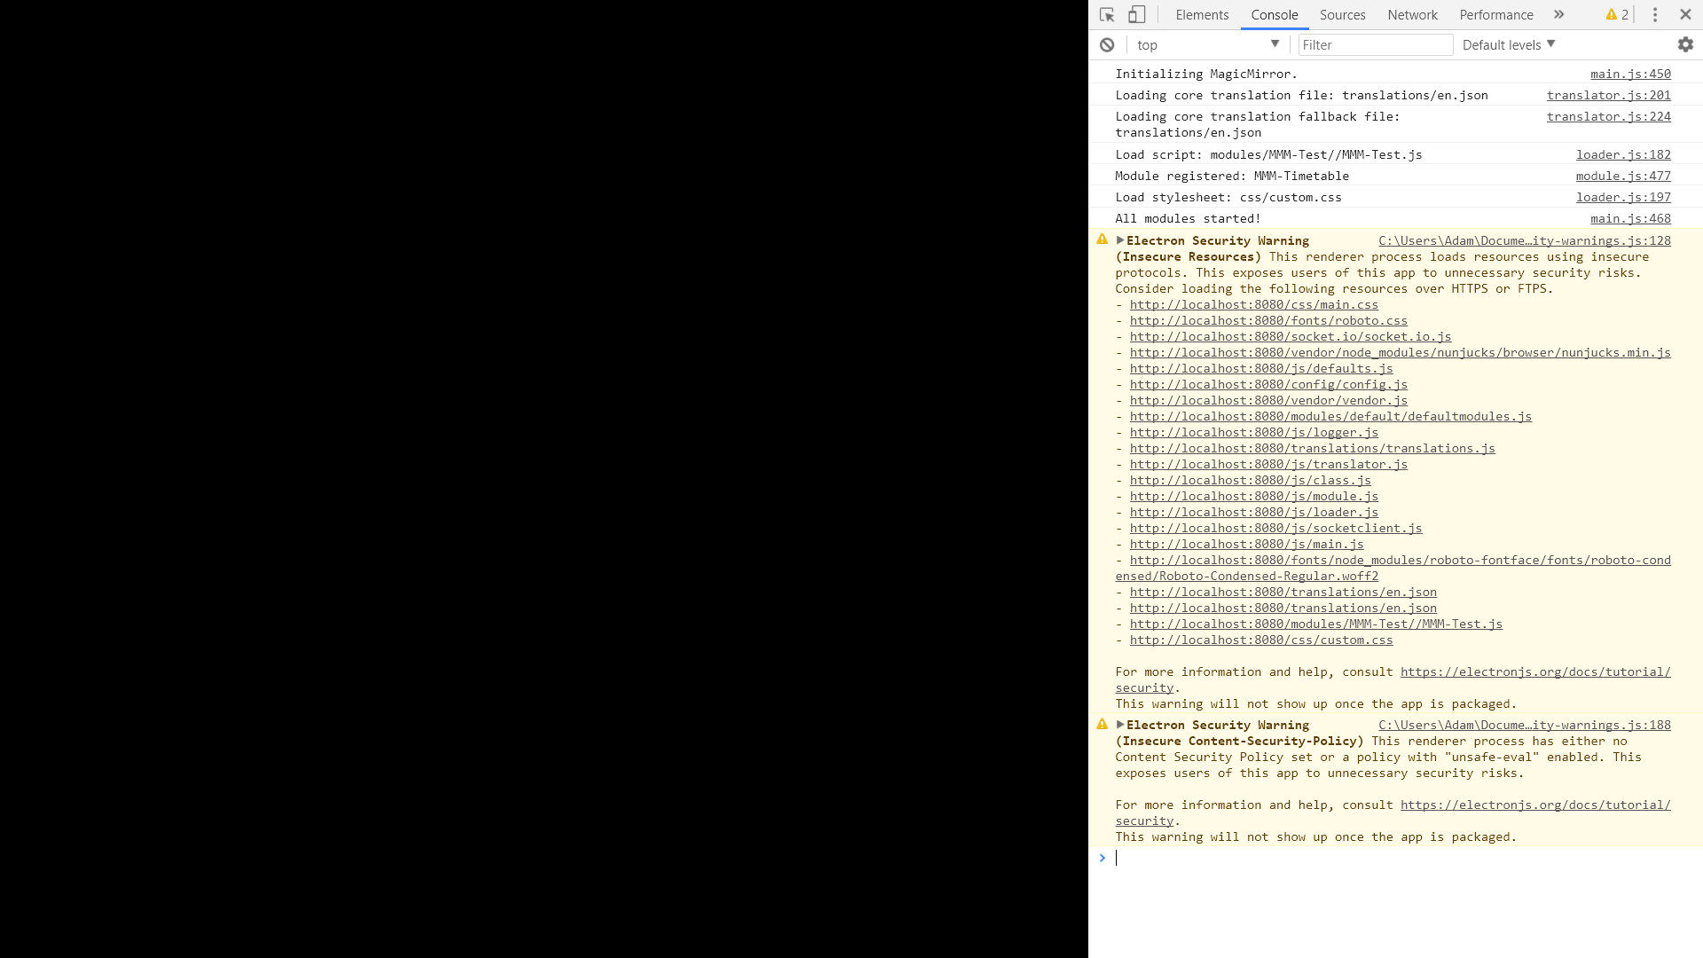
Task: Open translator.js:201 source link
Action: point(1608,96)
